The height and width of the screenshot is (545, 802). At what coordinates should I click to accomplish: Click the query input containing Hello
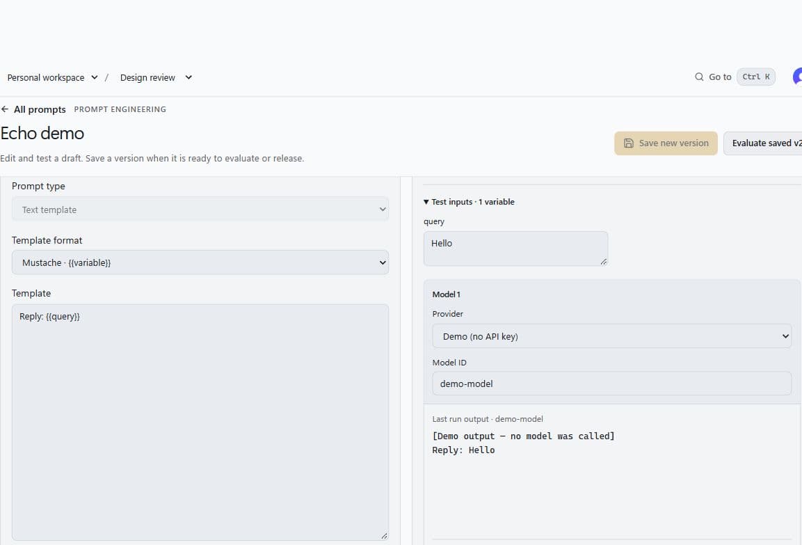click(515, 248)
